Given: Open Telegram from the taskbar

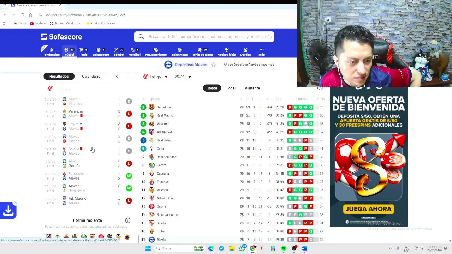Looking at the screenshot, I should (x=221, y=248).
